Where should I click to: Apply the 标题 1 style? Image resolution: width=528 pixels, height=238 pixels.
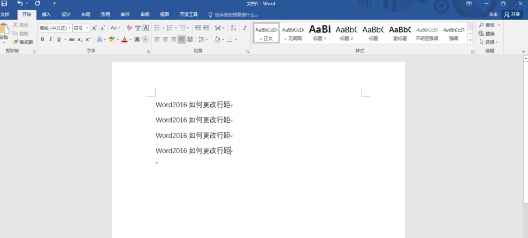pos(319,33)
